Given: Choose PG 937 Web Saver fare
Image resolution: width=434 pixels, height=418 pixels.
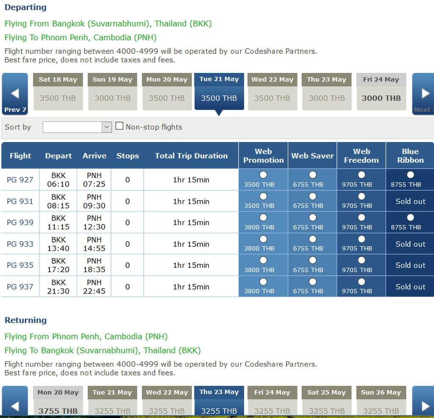Looking at the screenshot, I should (312, 282).
